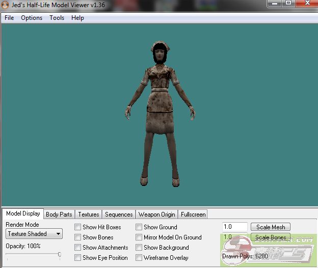Viewport: 318px width, 268px height.
Task: Select the Fullscreen tab
Action: 193,215
